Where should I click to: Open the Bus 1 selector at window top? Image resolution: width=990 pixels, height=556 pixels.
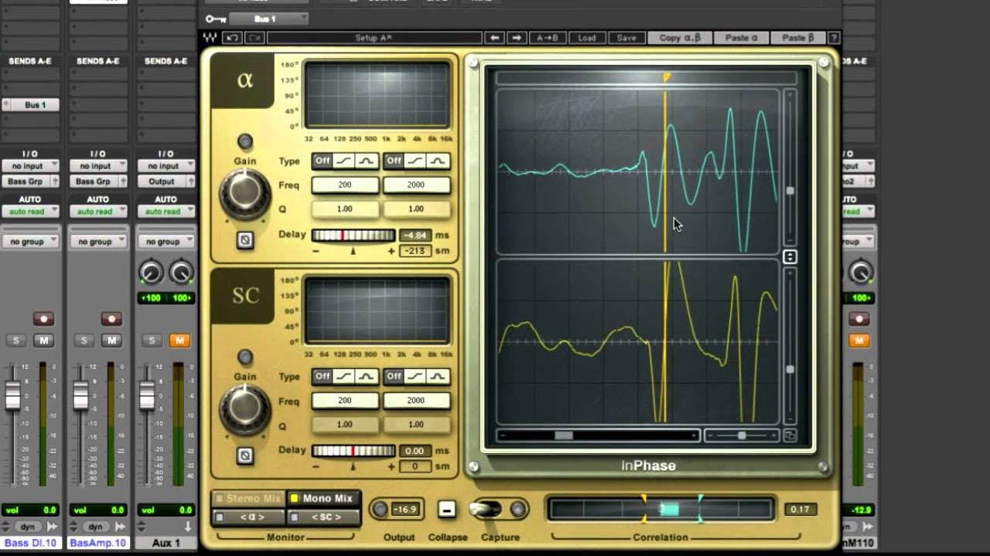[x=267, y=19]
